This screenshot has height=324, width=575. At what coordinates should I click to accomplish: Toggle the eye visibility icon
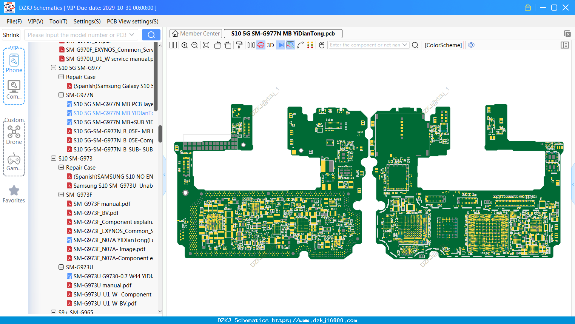coord(471,45)
